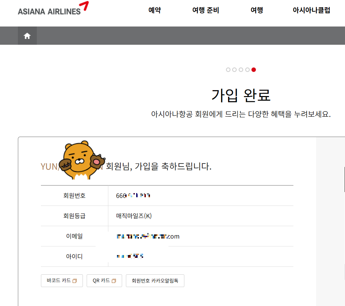Click the 회원님, 가입을 축하드립니다 message
345x306 pixels.
159,167
